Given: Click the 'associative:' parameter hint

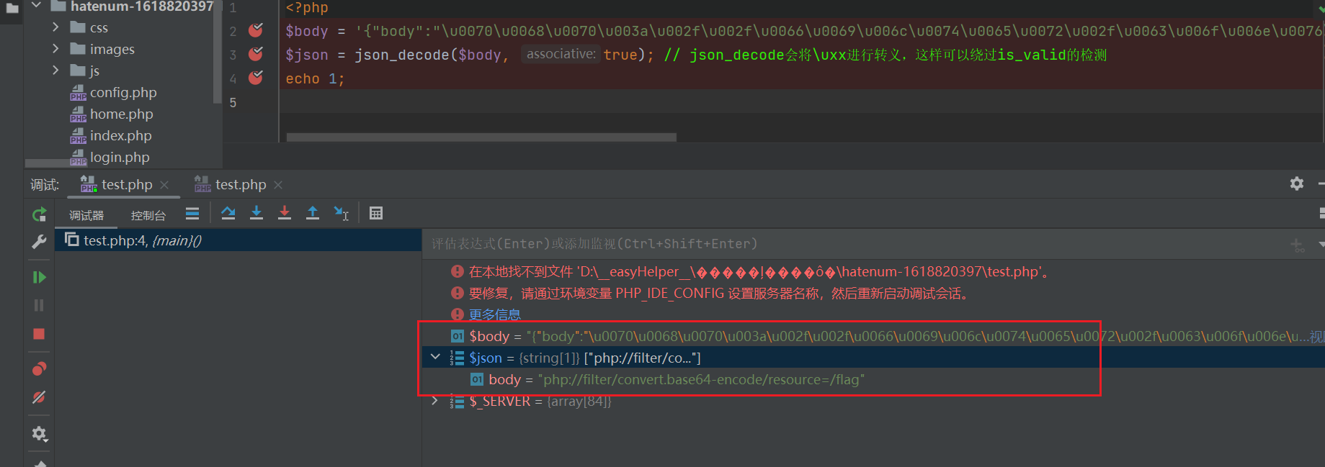Looking at the screenshot, I should coord(561,54).
